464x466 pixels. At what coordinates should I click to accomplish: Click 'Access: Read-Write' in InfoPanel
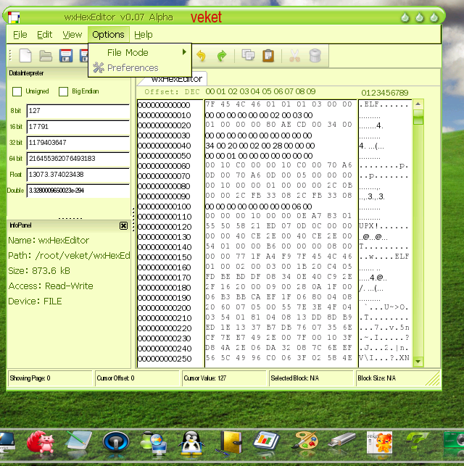51,286
